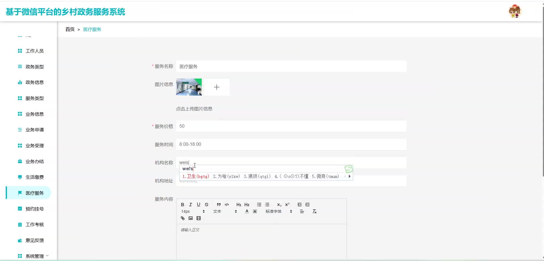Apply superscript formatting
This screenshot has height=261, width=544.
tap(287, 205)
